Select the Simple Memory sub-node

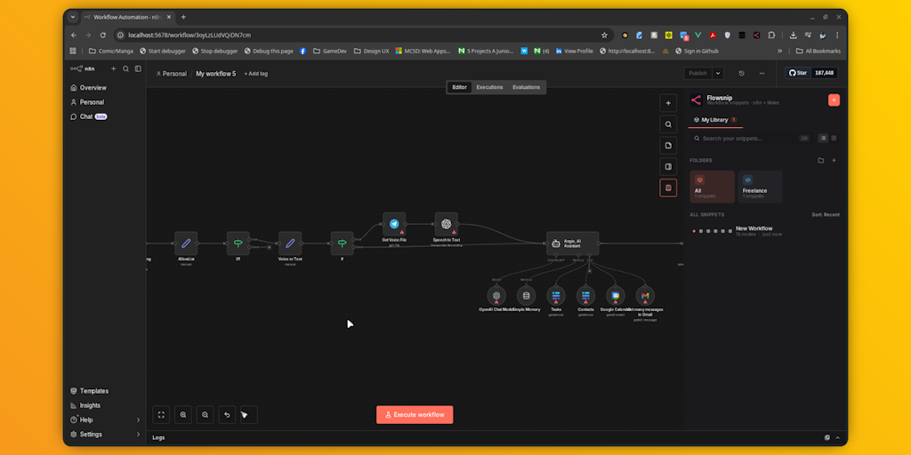527,295
